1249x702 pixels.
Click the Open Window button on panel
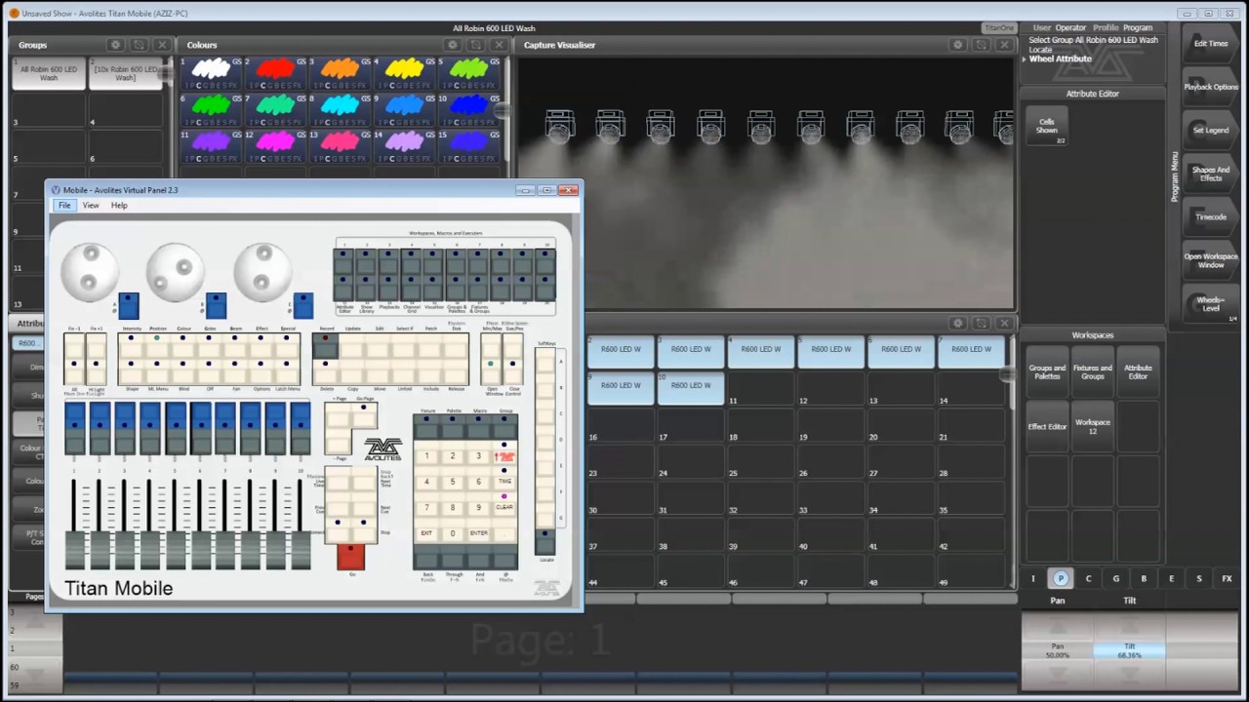tap(491, 370)
